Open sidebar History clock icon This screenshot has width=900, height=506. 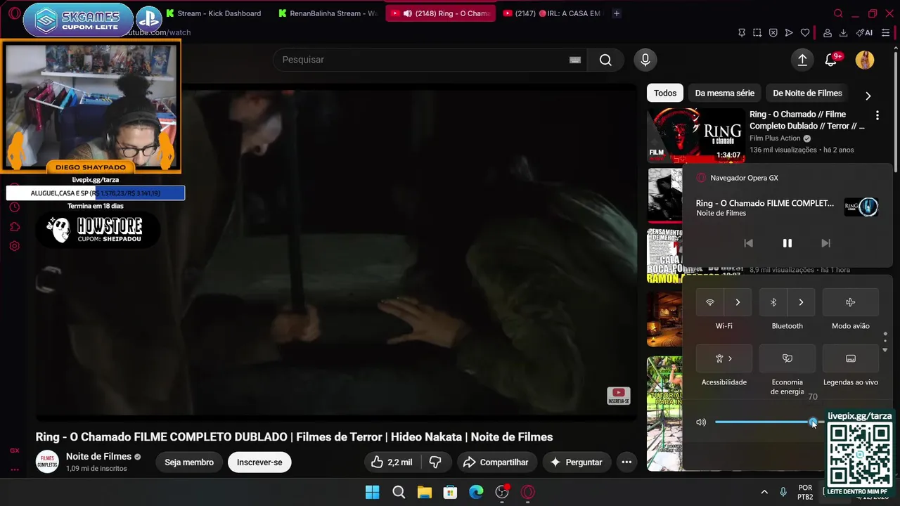pyautogui.click(x=14, y=207)
